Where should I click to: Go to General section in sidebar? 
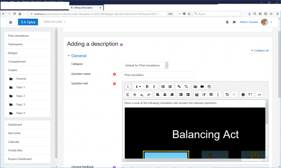[x=28, y=79]
